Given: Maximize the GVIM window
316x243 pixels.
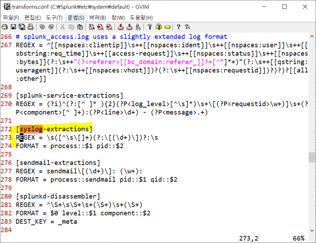Looking at the screenshot, I should pyautogui.click(x=285, y=7).
